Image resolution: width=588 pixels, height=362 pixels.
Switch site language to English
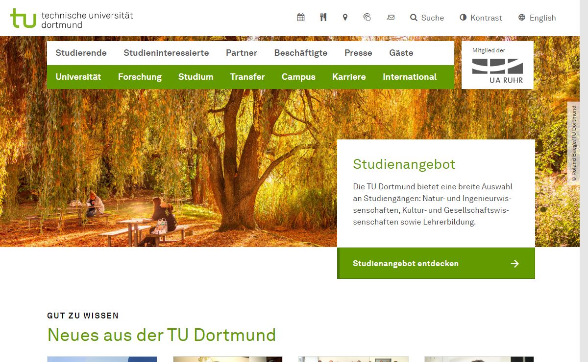[537, 18]
